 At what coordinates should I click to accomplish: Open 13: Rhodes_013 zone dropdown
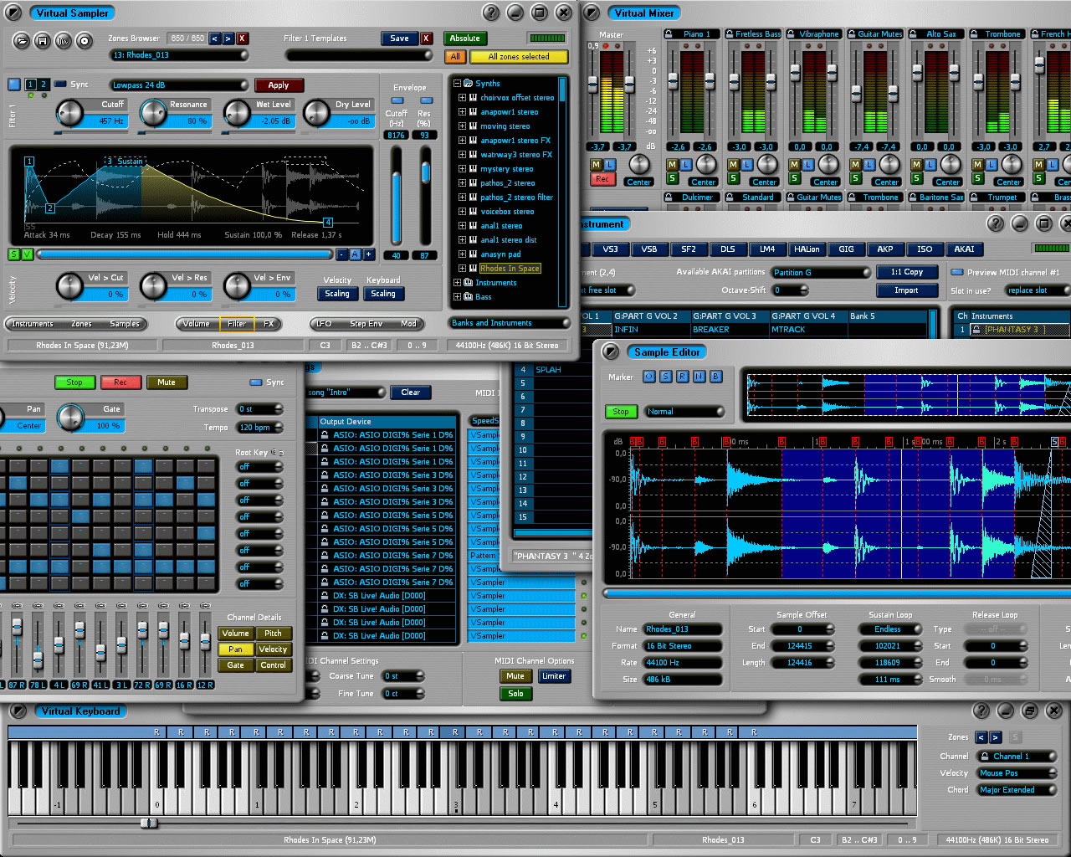[179, 55]
